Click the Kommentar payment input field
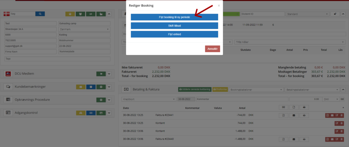 [241, 99]
